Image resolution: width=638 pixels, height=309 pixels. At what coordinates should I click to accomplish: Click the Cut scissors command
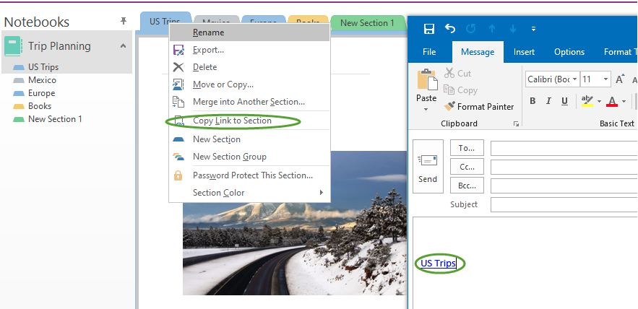point(458,73)
